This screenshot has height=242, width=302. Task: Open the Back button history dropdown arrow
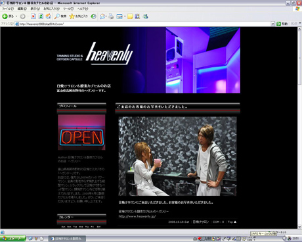16,16
